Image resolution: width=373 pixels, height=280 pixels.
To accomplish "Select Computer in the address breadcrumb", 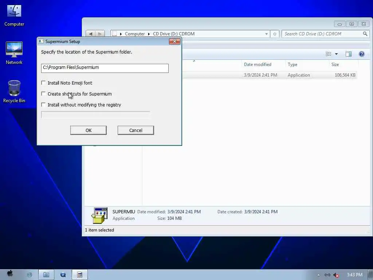I will tap(135, 34).
